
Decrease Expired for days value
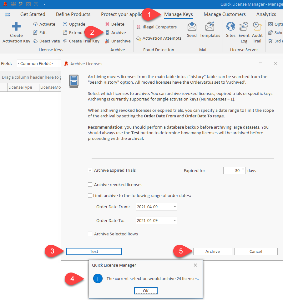click(243, 172)
